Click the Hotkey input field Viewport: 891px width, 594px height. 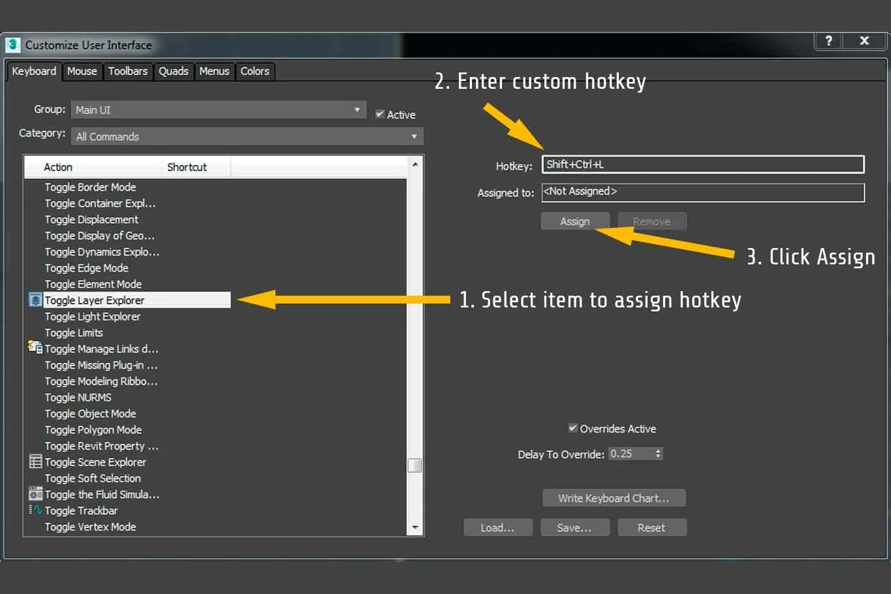pos(703,164)
